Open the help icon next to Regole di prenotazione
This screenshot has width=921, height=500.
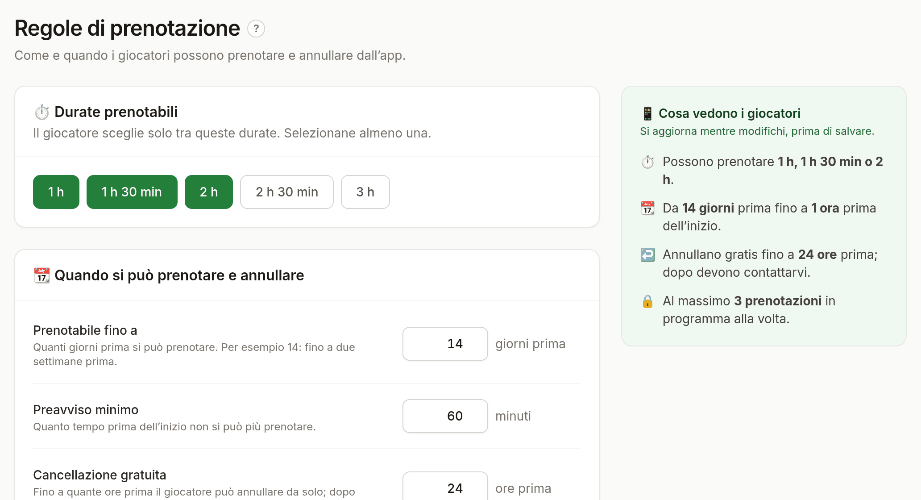point(256,29)
